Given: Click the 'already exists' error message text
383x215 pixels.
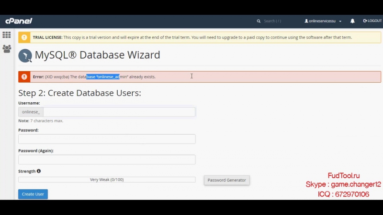Looking at the screenshot, I should (94, 77).
